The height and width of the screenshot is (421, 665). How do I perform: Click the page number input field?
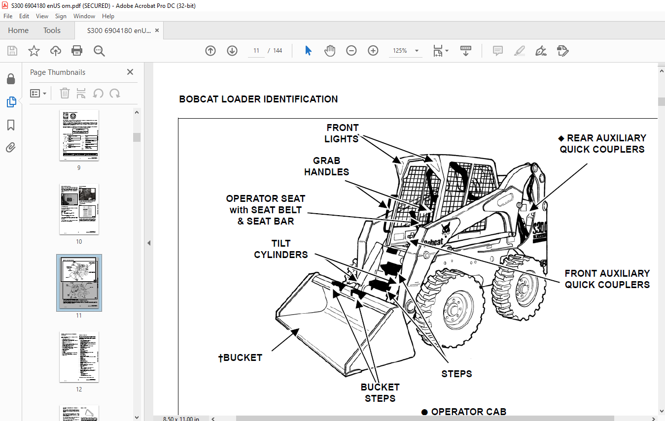256,51
